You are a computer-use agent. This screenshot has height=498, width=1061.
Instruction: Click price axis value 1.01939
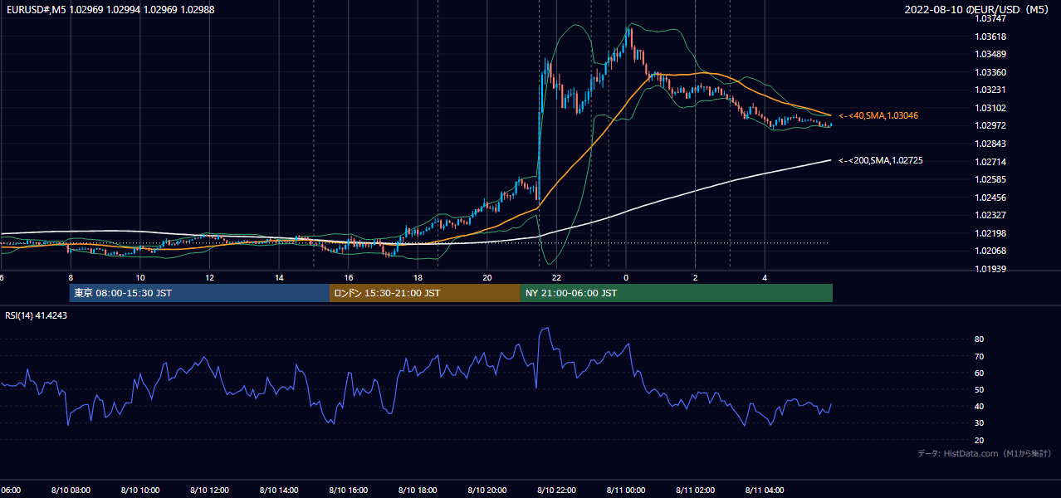pyautogui.click(x=991, y=269)
